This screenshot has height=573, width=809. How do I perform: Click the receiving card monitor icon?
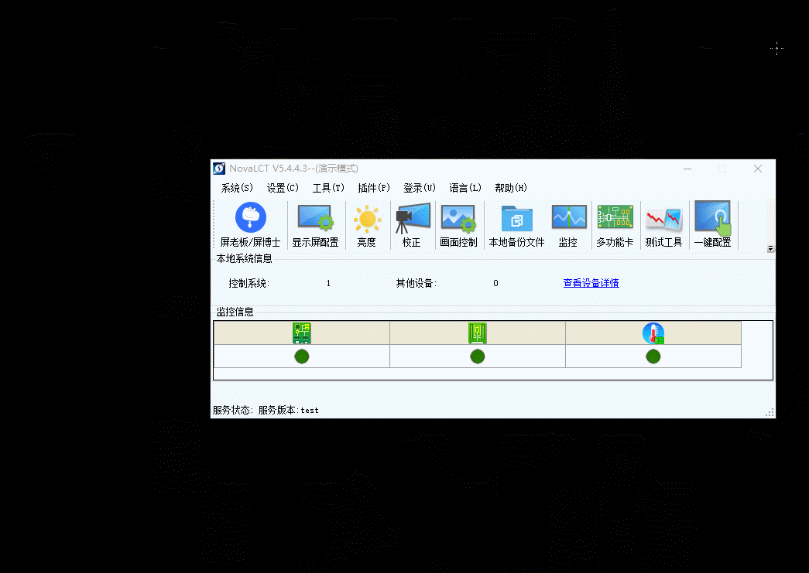(477, 333)
